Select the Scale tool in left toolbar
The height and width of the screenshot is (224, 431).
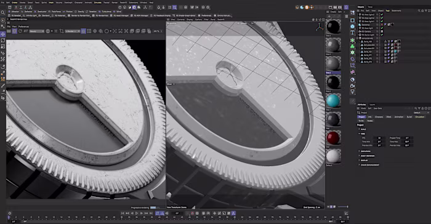coord(2,46)
